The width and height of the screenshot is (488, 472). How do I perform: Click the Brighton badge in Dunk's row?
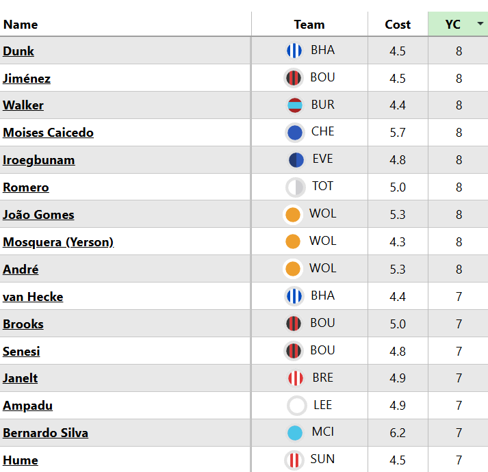[294, 51]
